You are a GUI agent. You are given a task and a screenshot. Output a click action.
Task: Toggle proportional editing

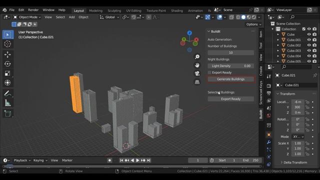(149, 17)
